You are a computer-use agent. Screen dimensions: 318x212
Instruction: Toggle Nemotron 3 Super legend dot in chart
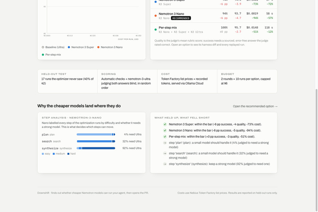(69, 47)
